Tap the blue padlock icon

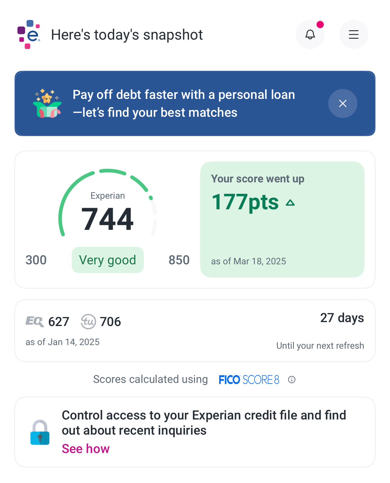pyautogui.click(x=40, y=432)
